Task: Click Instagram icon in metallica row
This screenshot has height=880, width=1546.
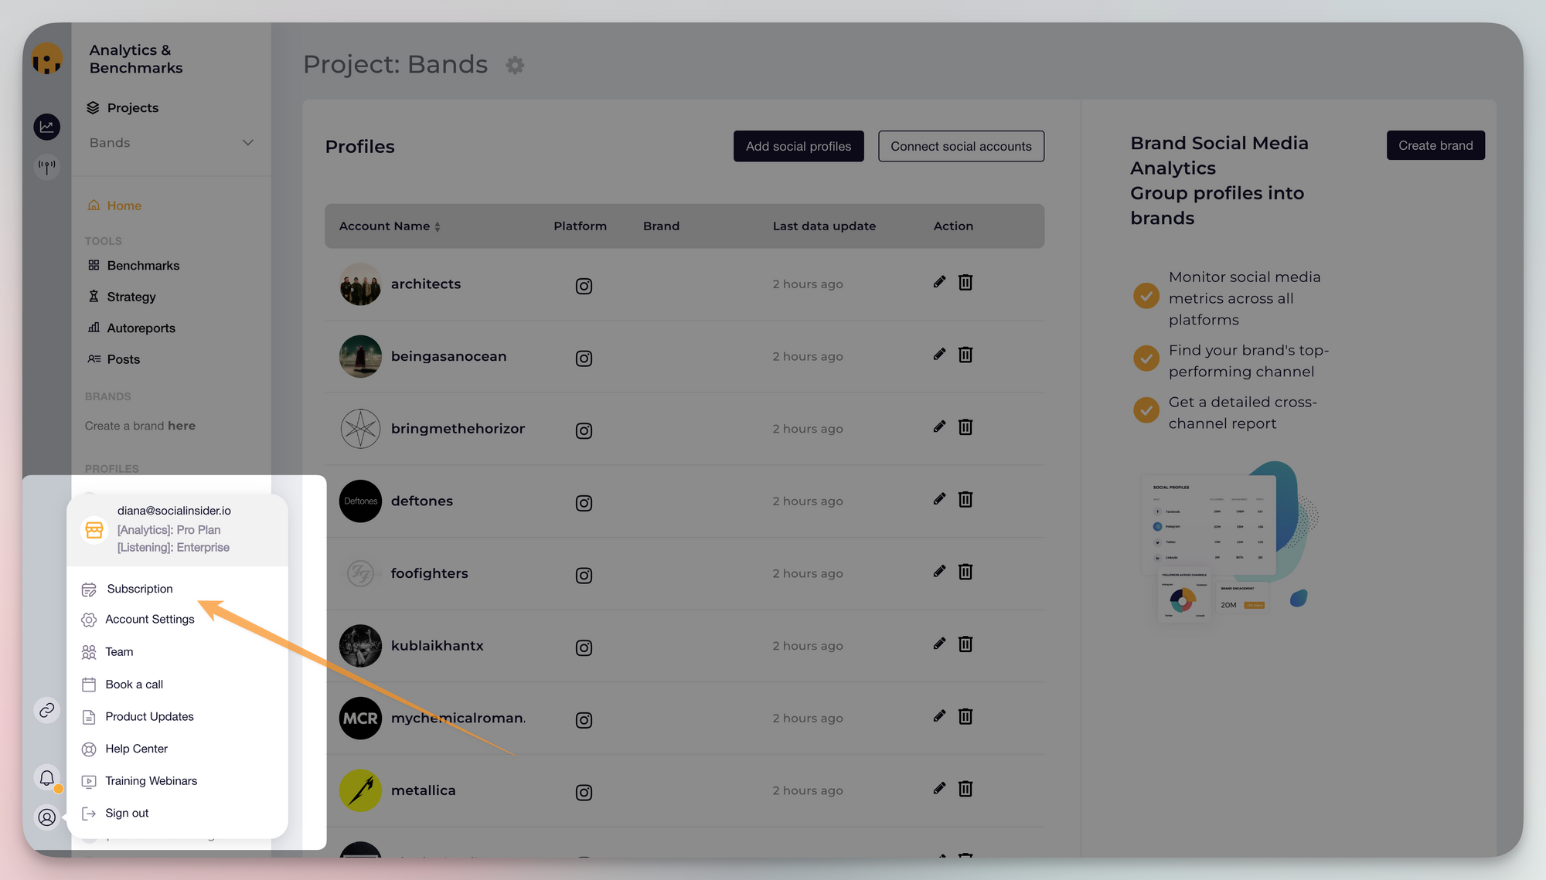Action: click(x=584, y=793)
